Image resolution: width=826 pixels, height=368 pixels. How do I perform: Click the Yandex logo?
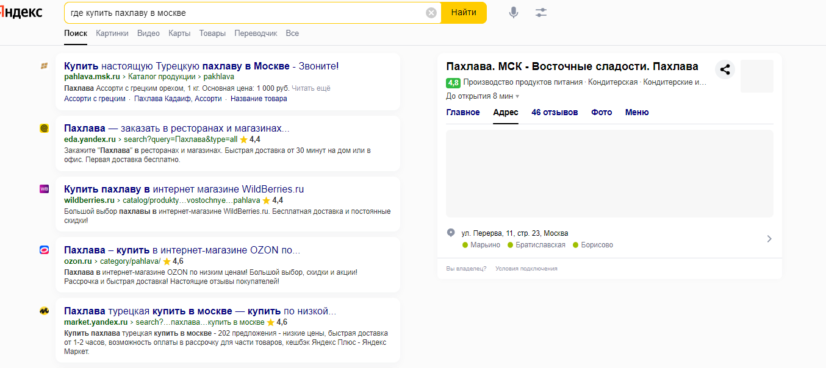click(21, 13)
